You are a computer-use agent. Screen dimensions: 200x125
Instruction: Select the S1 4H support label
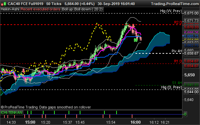[177, 83]
